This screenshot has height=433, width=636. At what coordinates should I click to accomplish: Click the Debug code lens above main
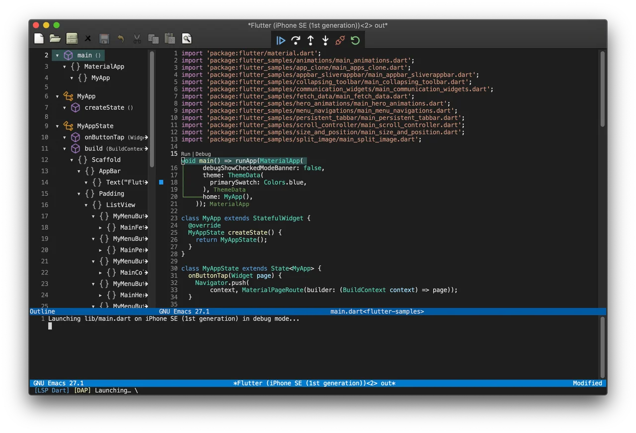(203, 154)
